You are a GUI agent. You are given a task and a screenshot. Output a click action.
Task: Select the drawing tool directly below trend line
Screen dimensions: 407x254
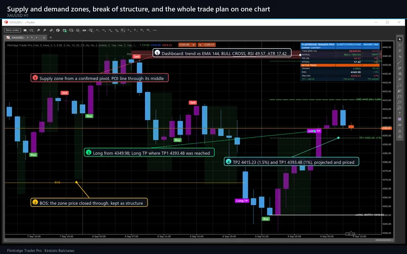(400, 68)
